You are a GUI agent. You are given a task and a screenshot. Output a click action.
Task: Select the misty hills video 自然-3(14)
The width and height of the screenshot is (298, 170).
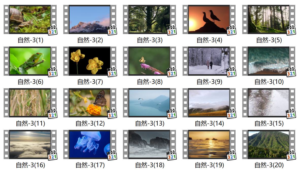click(x=209, y=103)
